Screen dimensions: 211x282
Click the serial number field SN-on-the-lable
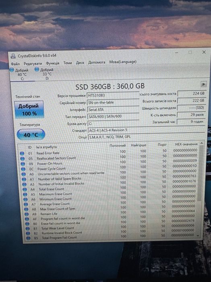coord(113,102)
